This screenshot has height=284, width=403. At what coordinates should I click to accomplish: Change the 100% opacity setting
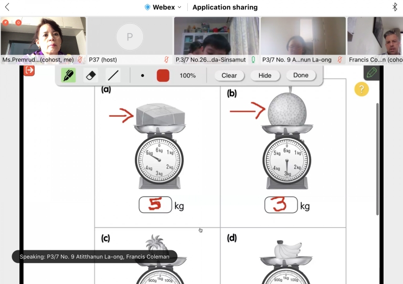pos(188,76)
